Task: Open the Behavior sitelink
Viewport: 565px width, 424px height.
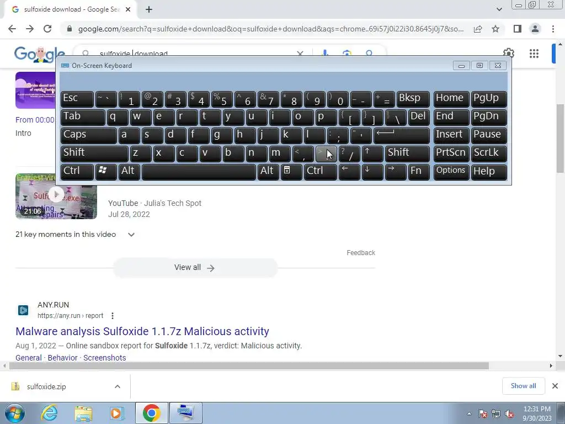Action: click(x=63, y=358)
